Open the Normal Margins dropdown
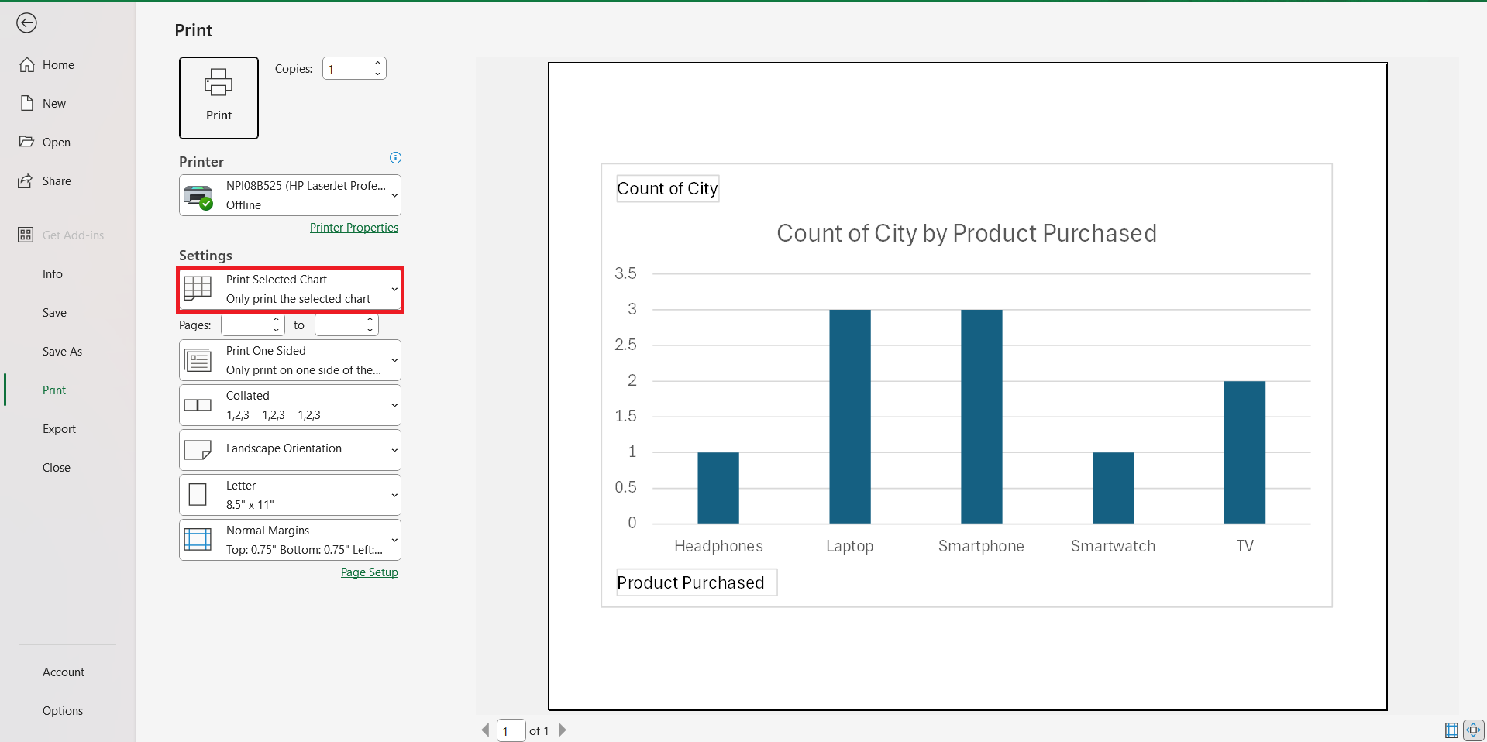This screenshot has height=742, width=1487. (x=291, y=540)
